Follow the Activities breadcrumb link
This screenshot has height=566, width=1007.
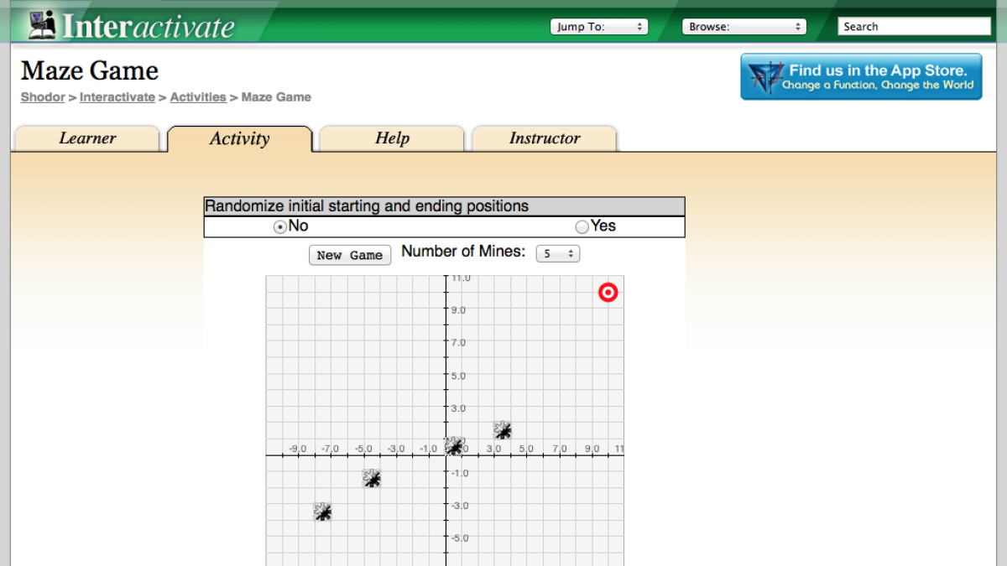coord(198,97)
